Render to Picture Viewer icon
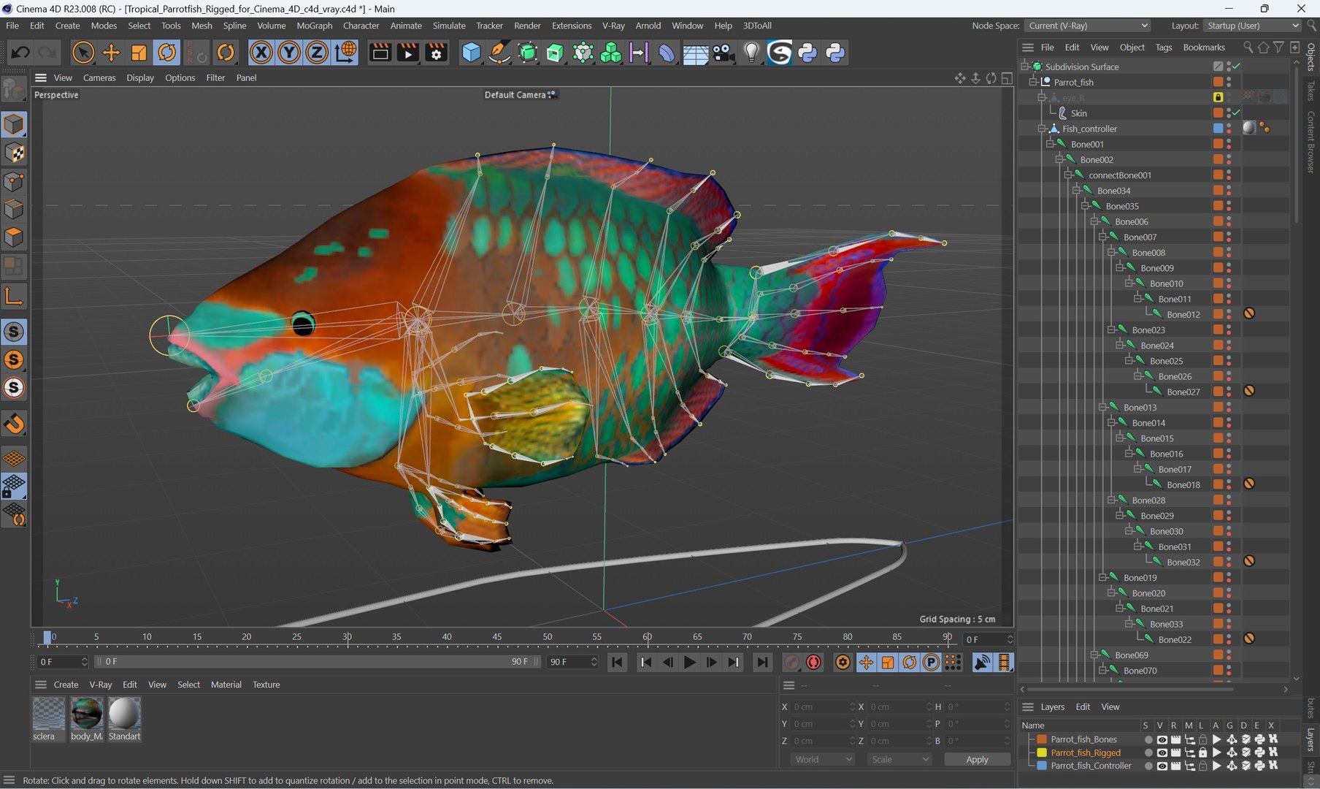The height and width of the screenshot is (789, 1320). pos(408,53)
